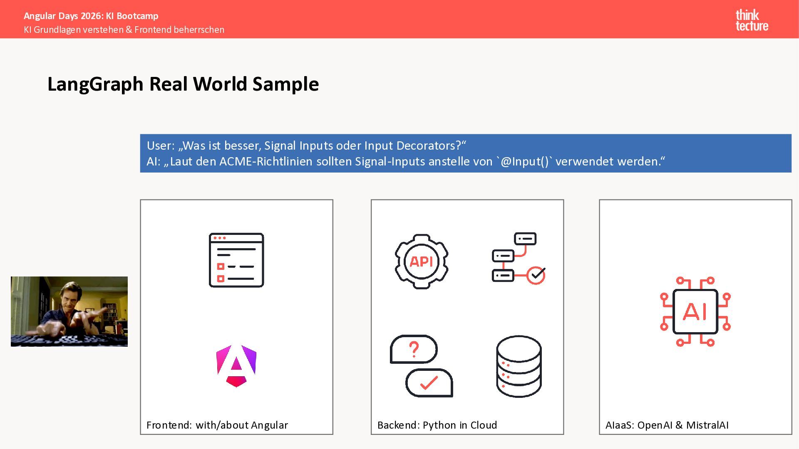Screen dimensions: 799x449
Task: Click the speech bubble with red checkmark
Action: [429, 383]
